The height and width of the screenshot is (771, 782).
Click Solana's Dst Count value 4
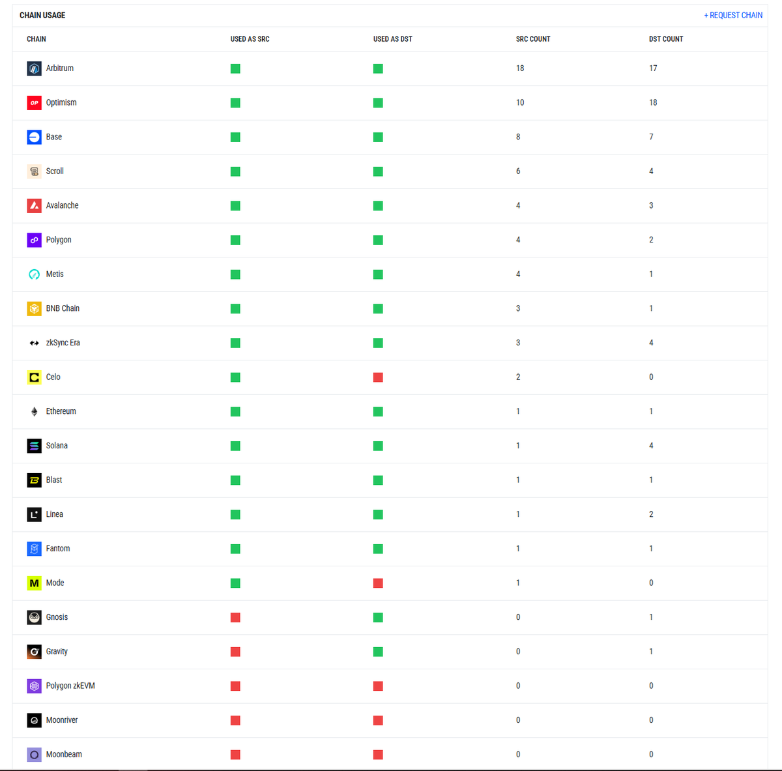pos(651,446)
